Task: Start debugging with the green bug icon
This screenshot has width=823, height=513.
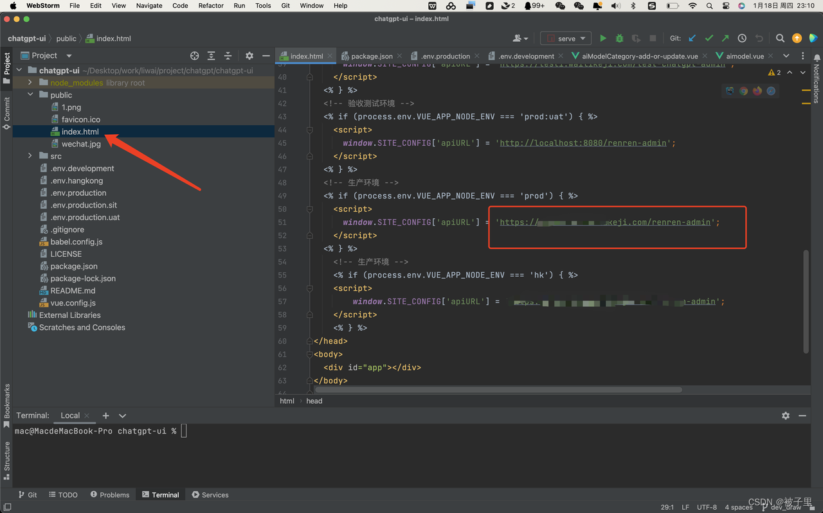Action: 619,39
